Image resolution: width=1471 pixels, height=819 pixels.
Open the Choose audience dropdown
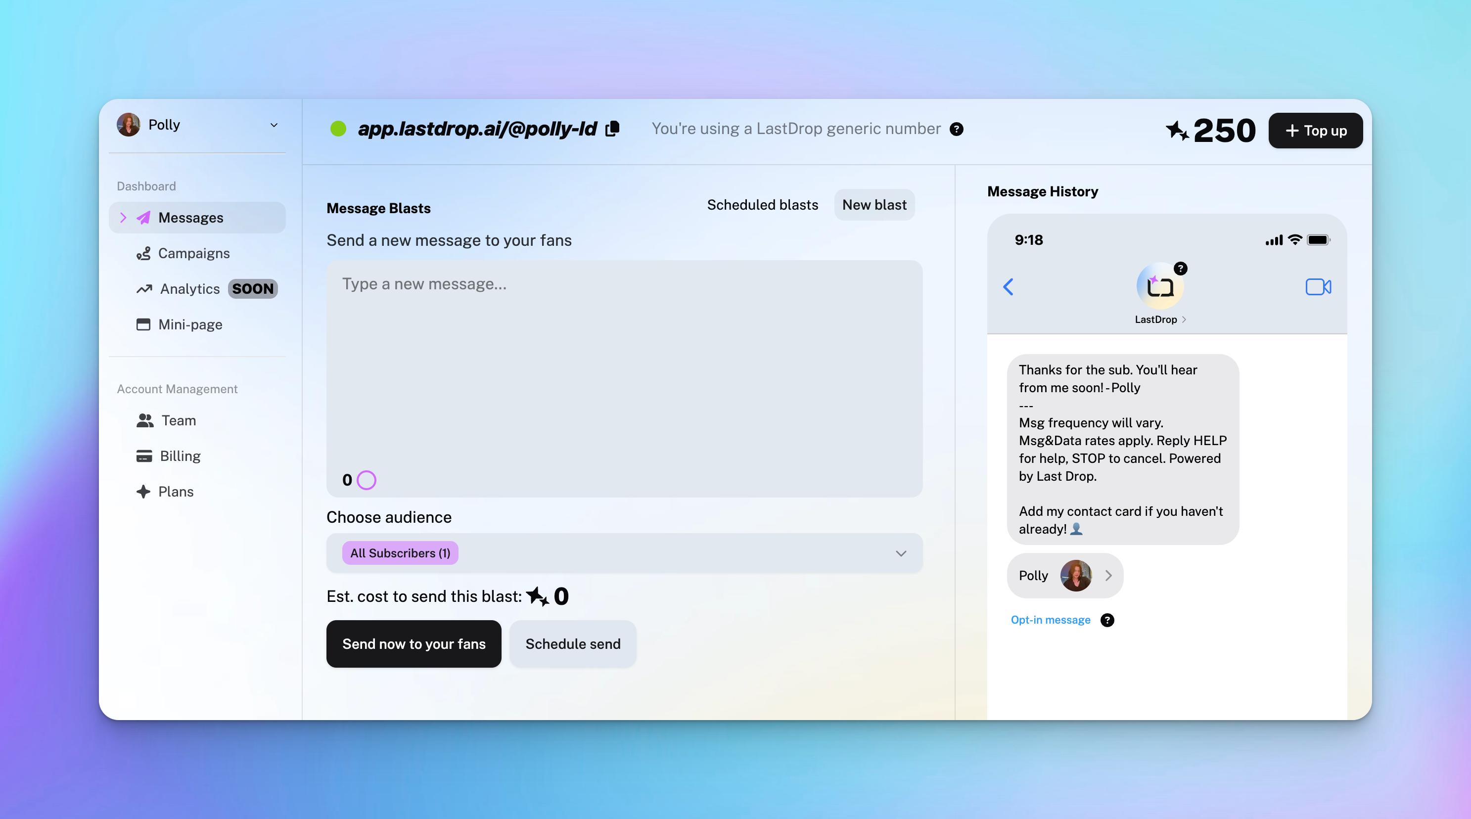[901, 553]
